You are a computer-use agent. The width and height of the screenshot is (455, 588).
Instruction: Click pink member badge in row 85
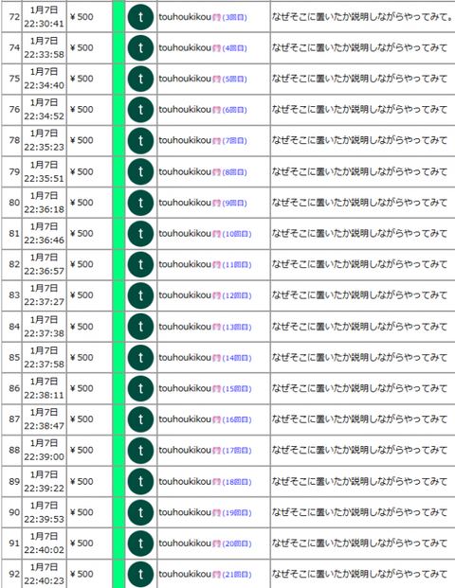[217, 358]
